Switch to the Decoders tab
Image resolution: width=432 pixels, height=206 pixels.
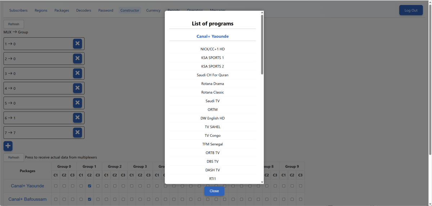coord(84,10)
